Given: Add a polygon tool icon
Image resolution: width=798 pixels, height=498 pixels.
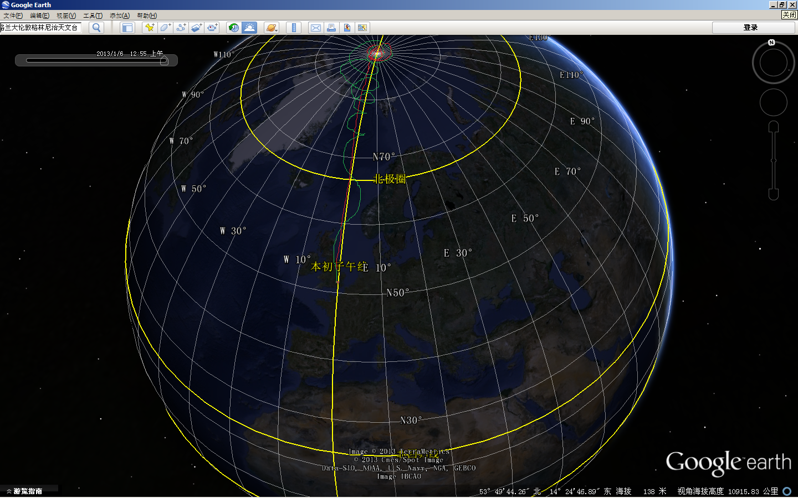Looking at the screenshot, I should pyautogui.click(x=165, y=28).
